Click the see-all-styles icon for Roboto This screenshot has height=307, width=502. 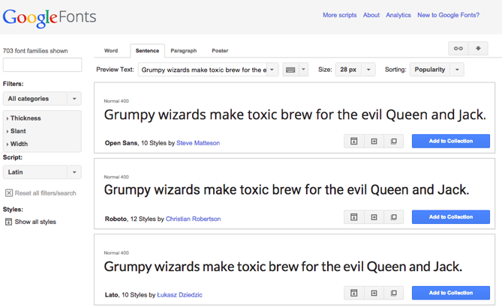tap(353, 217)
